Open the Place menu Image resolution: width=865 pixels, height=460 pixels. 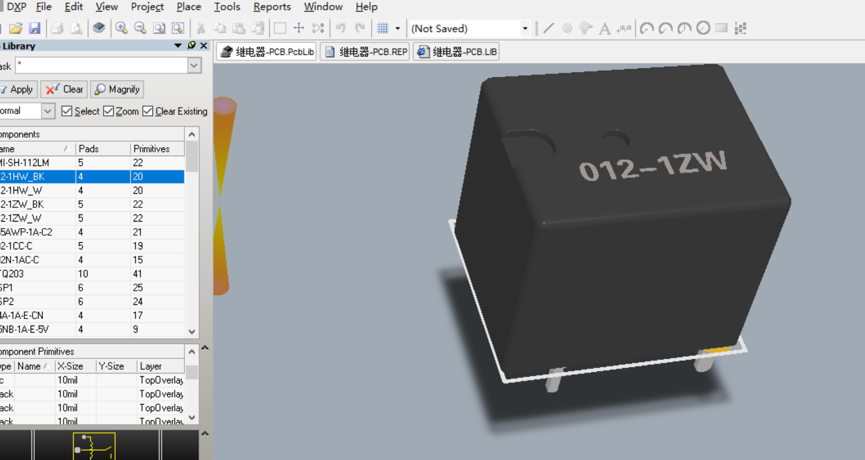[188, 7]
